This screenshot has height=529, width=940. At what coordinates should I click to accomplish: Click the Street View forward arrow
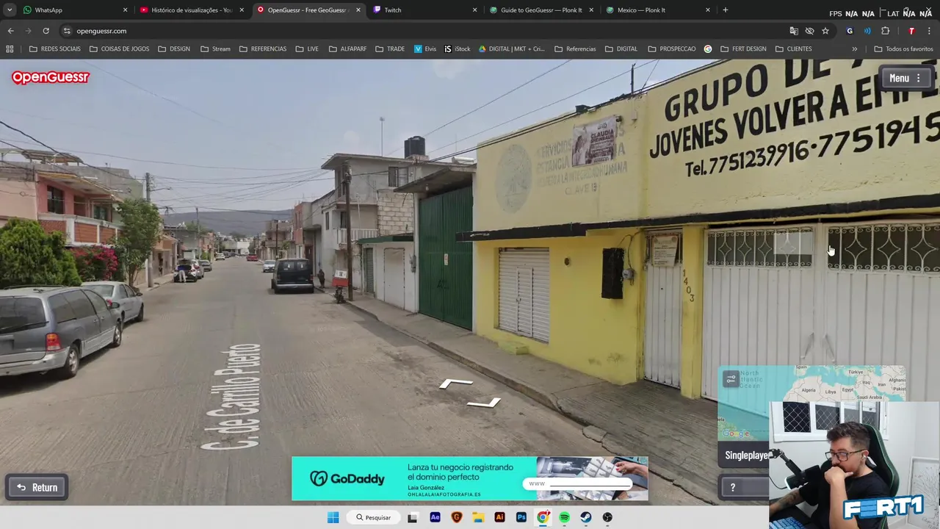[x=456, y=384]
